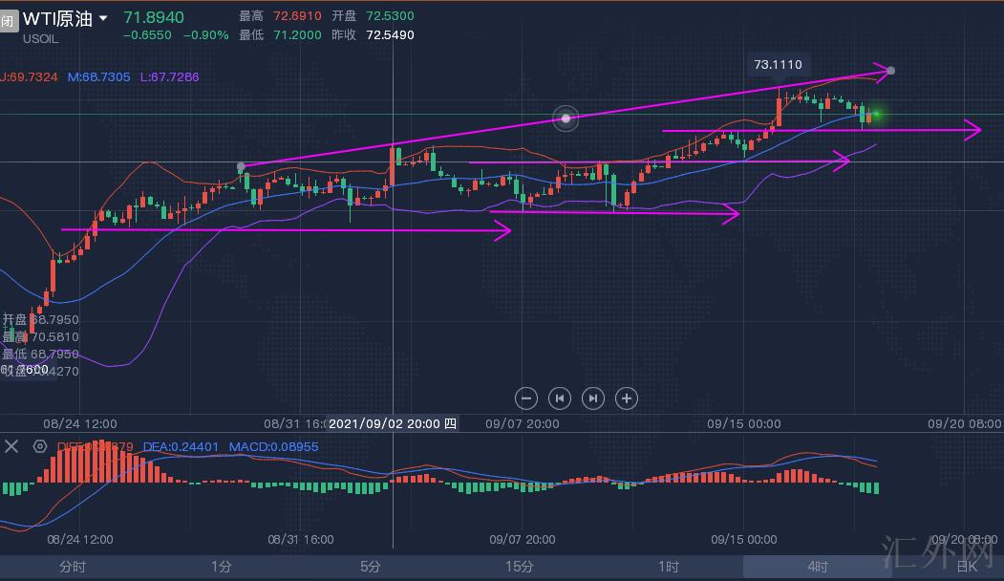Close the MACD indicator panel

coord(12,446)
